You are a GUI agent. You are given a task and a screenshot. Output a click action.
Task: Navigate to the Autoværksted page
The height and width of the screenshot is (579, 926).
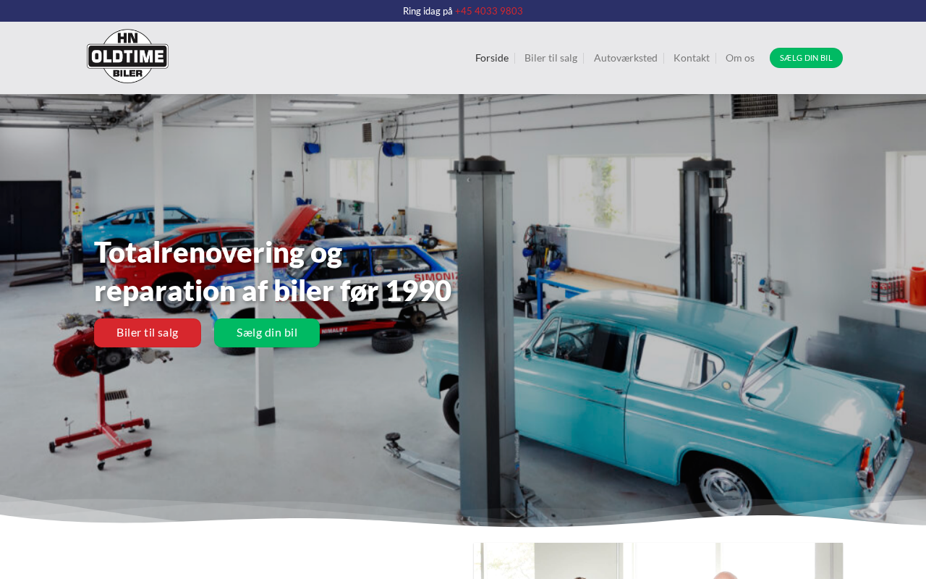[625, 58]
